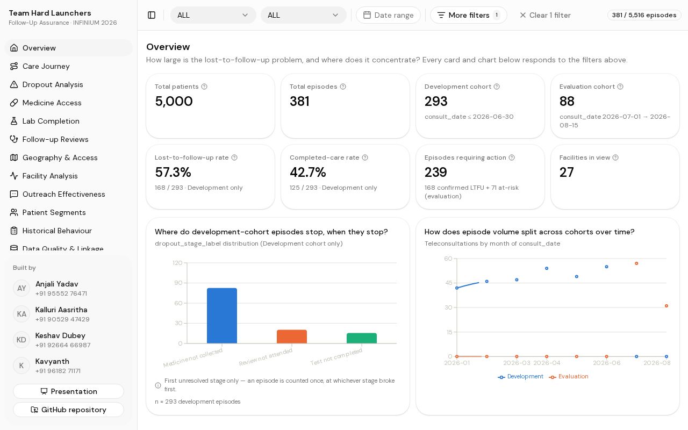Open the help icon next to Evaluation cohort

click(620, 87)
